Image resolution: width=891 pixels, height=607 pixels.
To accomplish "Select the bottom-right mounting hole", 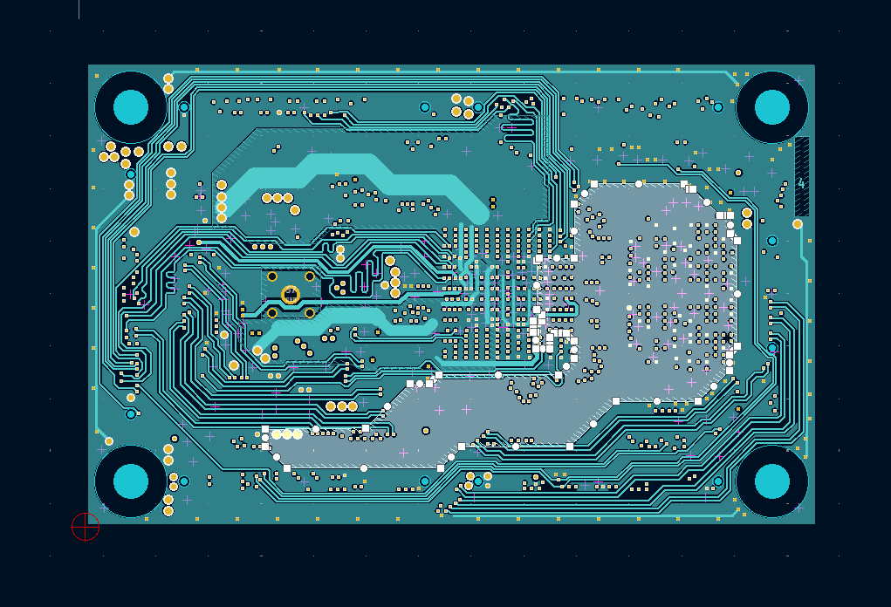I will [x=771, y=481].
